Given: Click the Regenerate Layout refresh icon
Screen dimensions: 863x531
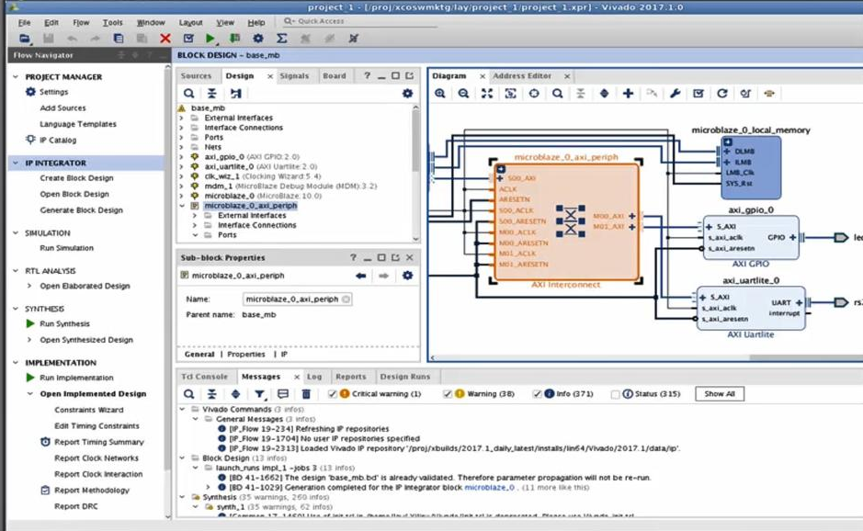Looking at the screenshot, I should coord(722,94).
